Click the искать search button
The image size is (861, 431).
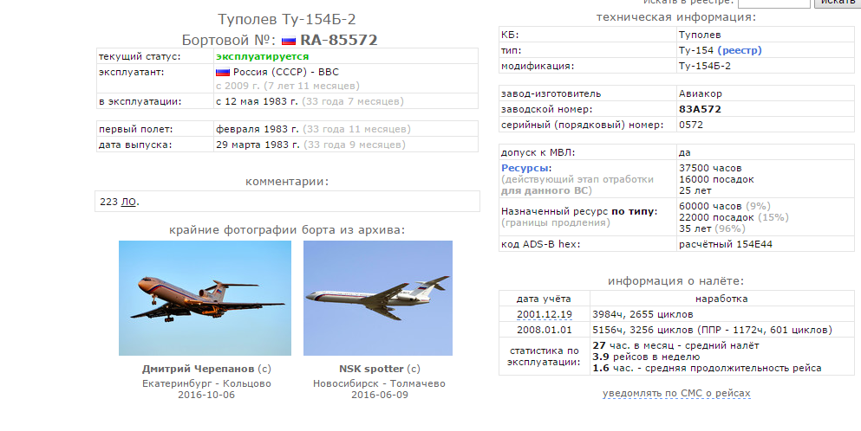[838, 3]
